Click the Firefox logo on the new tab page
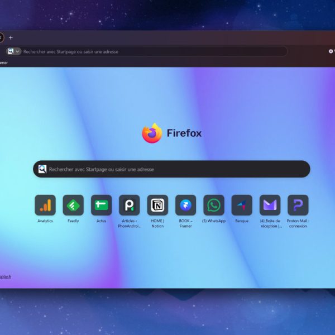335x335 pixels. 152,133
